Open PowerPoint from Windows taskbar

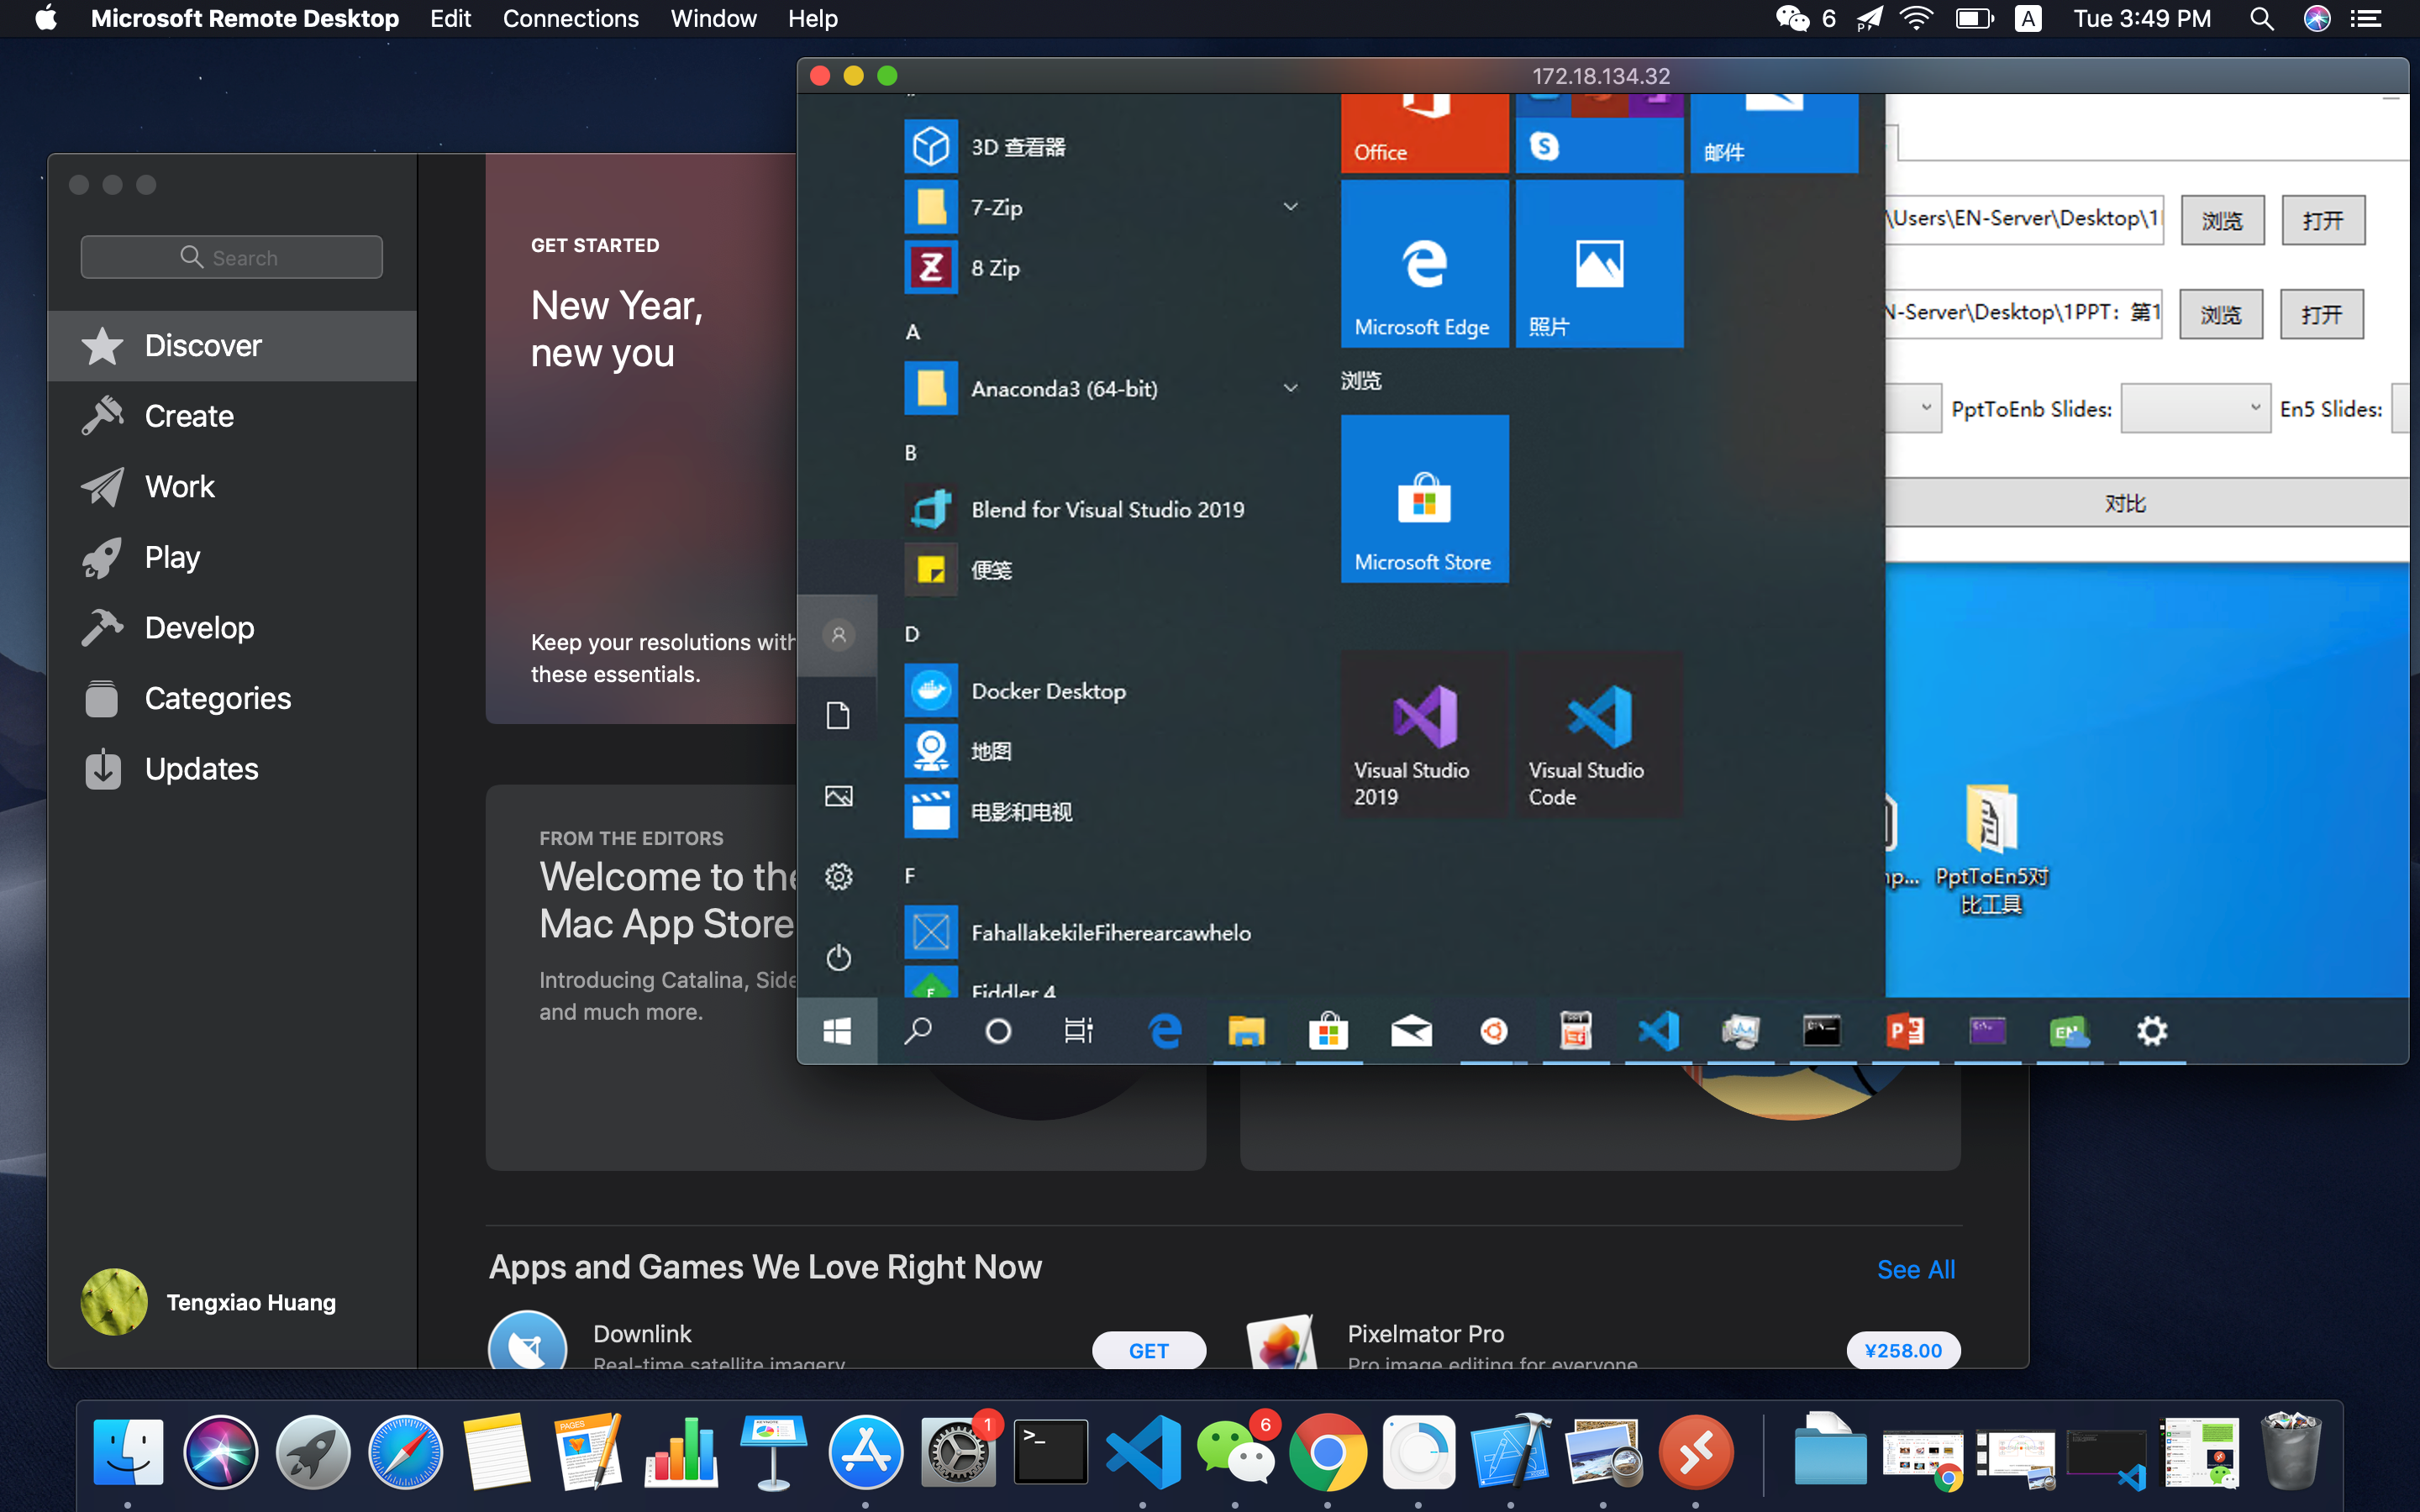[1904, 1031]
